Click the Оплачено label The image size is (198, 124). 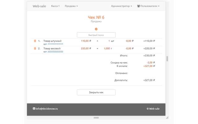click(x=121, y=73)
